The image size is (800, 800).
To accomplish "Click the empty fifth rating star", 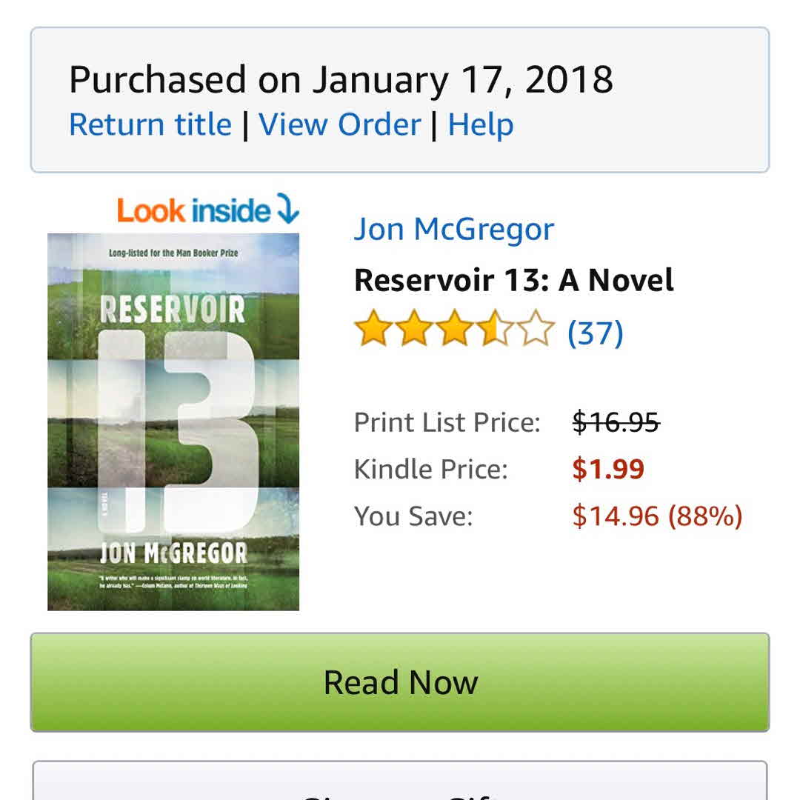I will 536,330.
